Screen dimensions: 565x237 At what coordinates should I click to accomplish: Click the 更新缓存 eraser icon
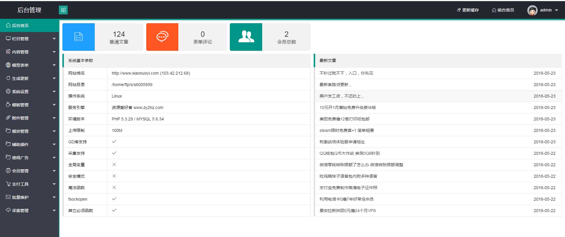(459, 10)
